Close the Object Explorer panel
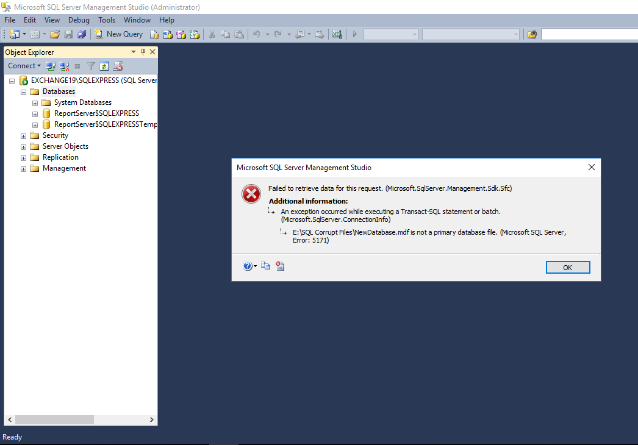This screenshot has height=445, width=638. tap(152, 52)
